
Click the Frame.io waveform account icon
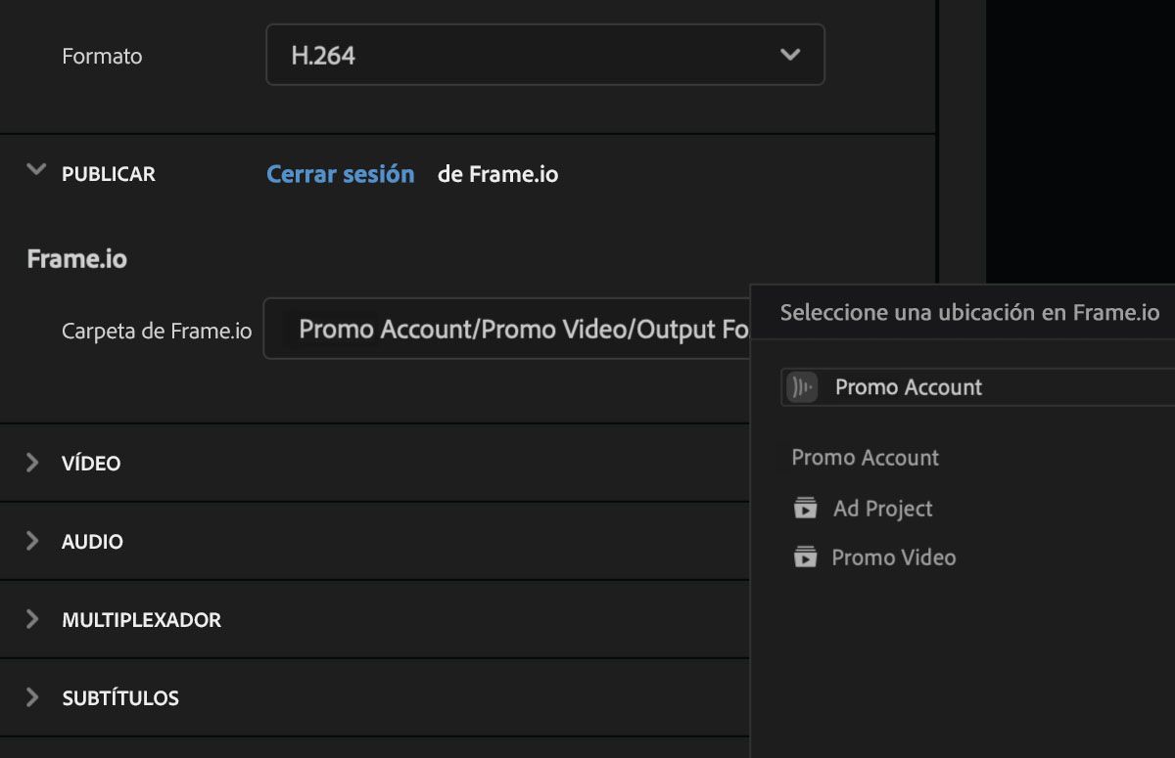pos(802,387)
